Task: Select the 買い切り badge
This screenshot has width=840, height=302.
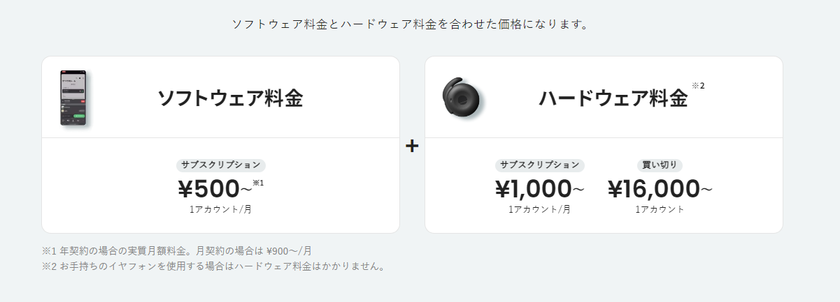Action: coord(660,165)
